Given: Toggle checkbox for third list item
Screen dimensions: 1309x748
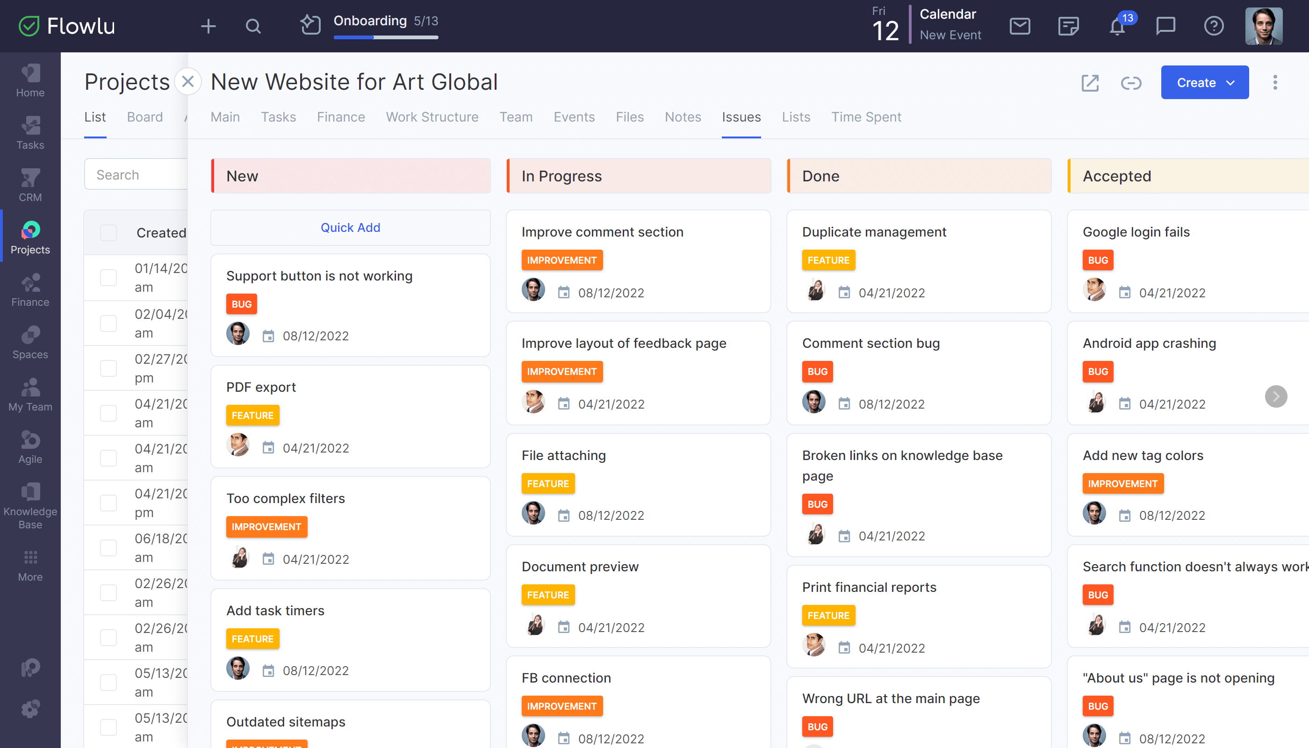Looking at the screenshot, I should (107, 368).
